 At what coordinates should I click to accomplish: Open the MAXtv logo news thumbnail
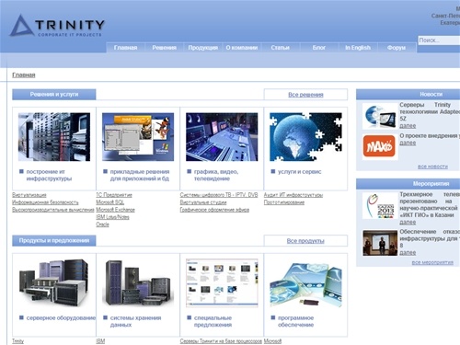tap(380, 147)
